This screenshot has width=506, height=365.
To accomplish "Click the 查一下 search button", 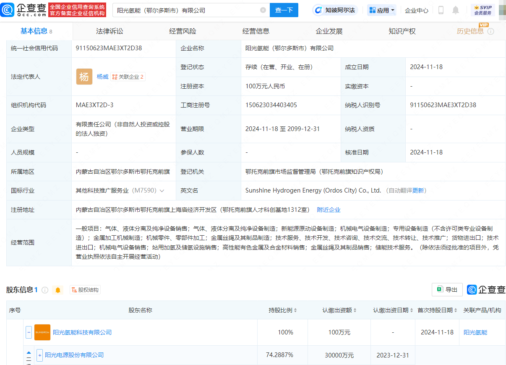I will point(284,10).
